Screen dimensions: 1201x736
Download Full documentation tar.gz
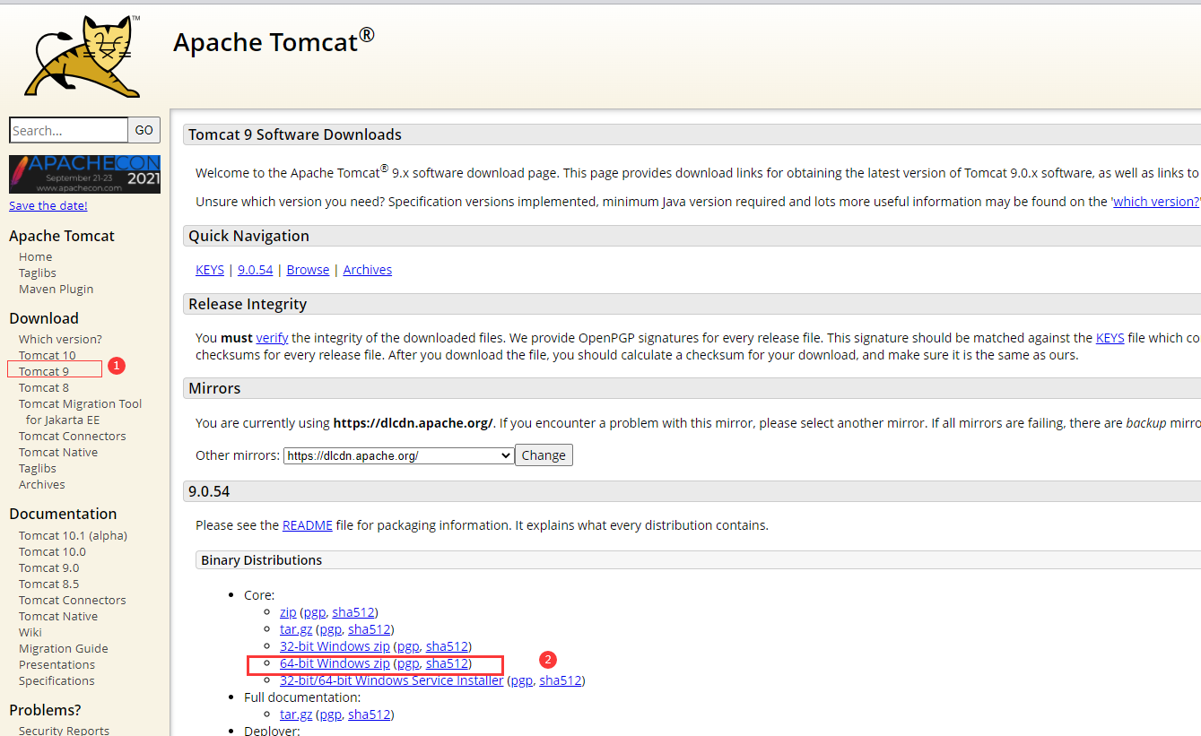pyautogui.click(x=296, y=714)
